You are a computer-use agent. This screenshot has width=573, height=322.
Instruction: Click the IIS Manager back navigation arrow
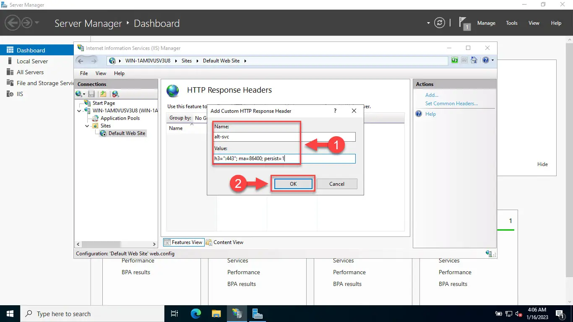pyautogui.click(x=81, y=61)
